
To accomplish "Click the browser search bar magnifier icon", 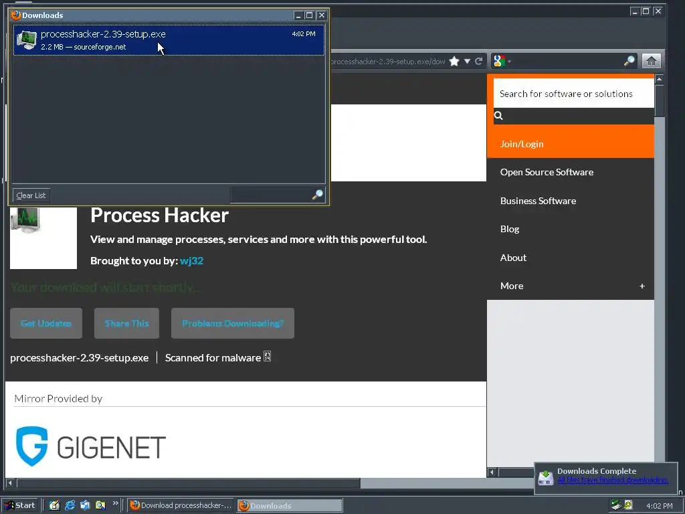I will coord(629,61).
